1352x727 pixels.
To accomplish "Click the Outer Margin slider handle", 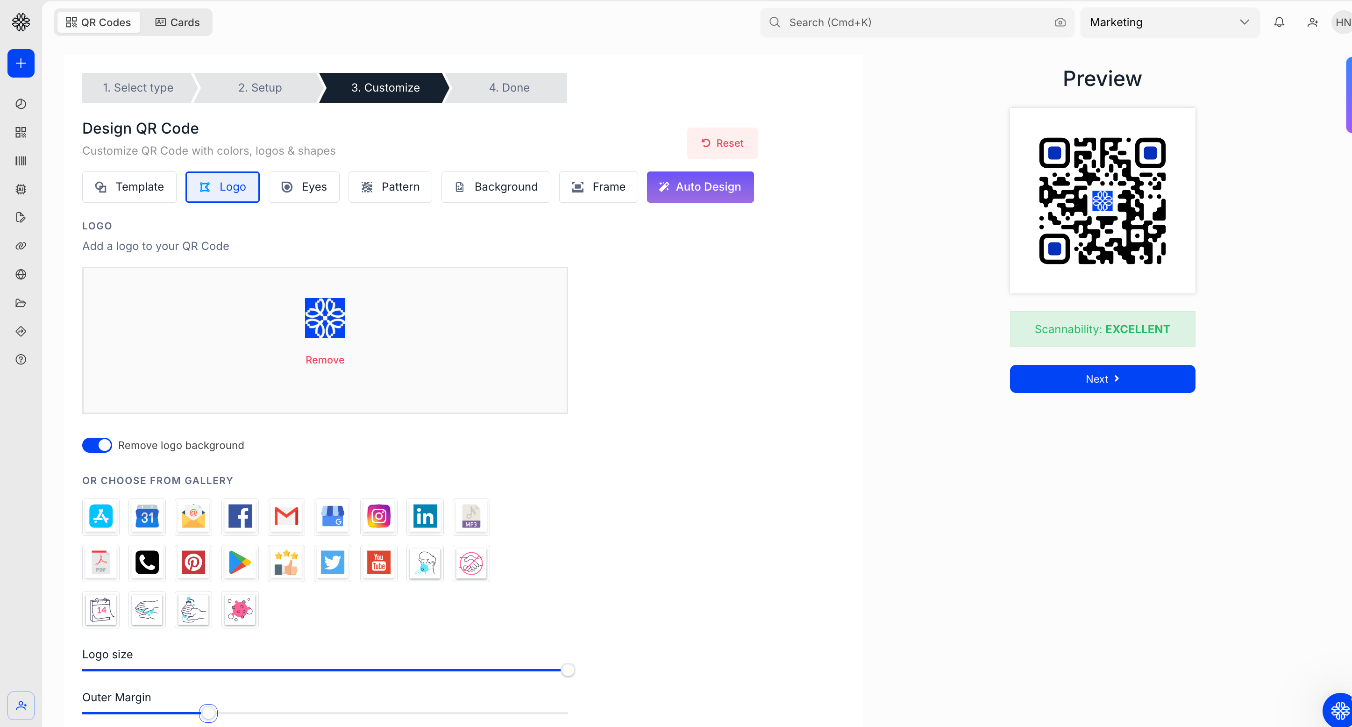I will [x=208, y=713].
